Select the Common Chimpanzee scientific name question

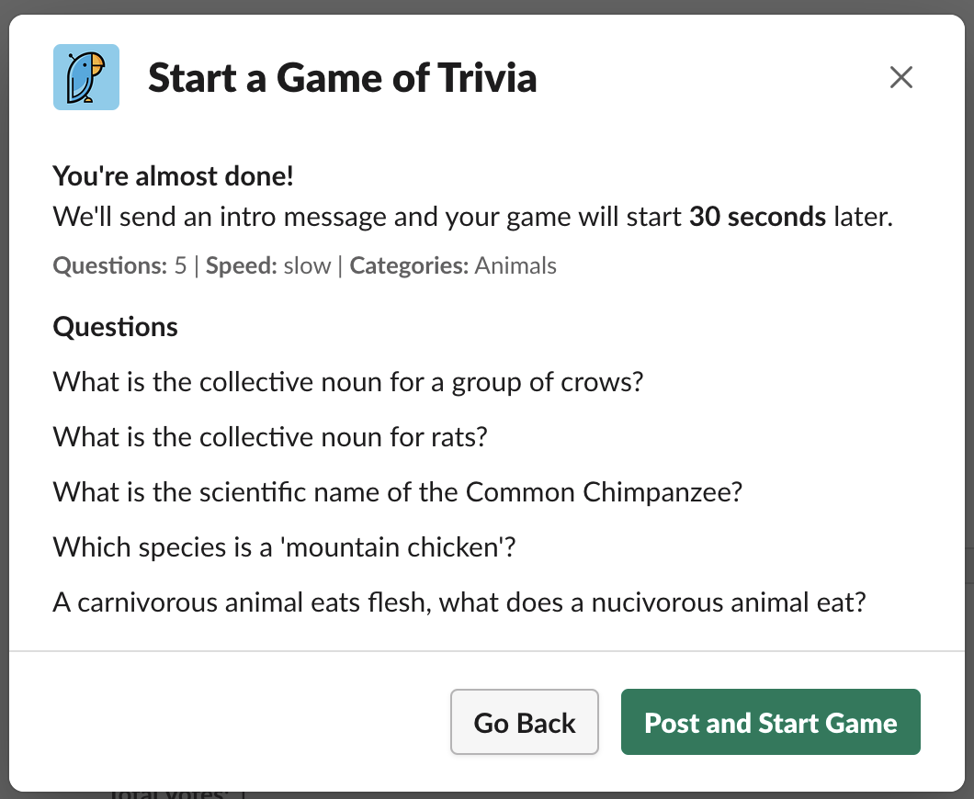[x=398, y=492]
